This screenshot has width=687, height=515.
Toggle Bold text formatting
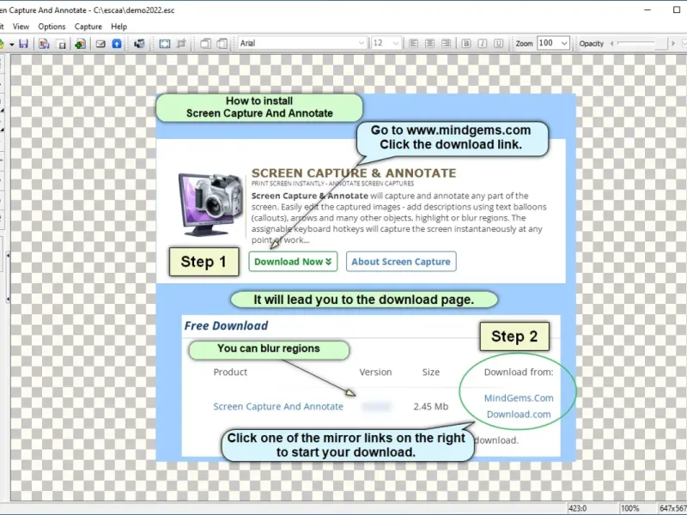point(466,44)
